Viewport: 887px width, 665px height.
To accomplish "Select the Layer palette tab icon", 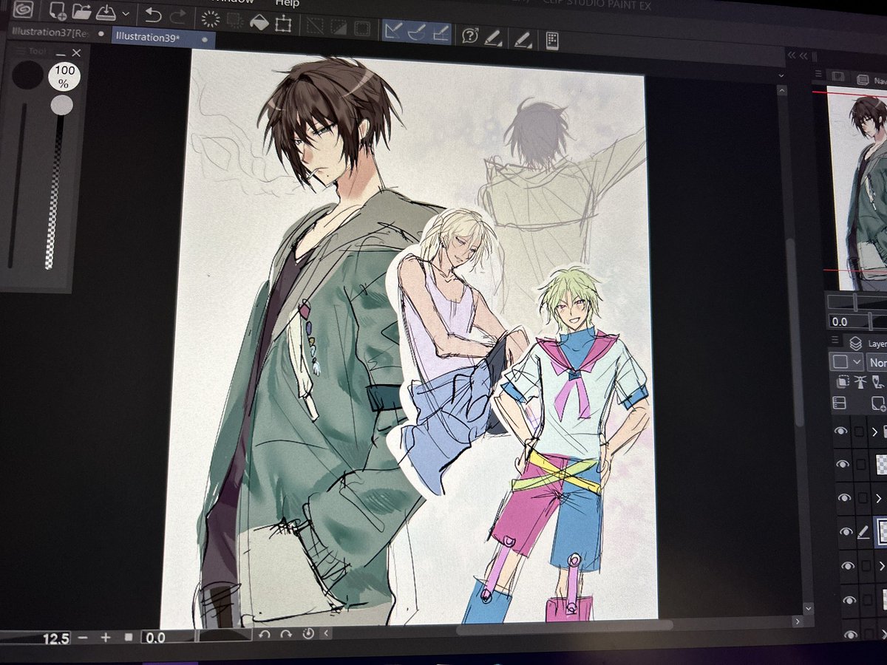I will (856, 343).
